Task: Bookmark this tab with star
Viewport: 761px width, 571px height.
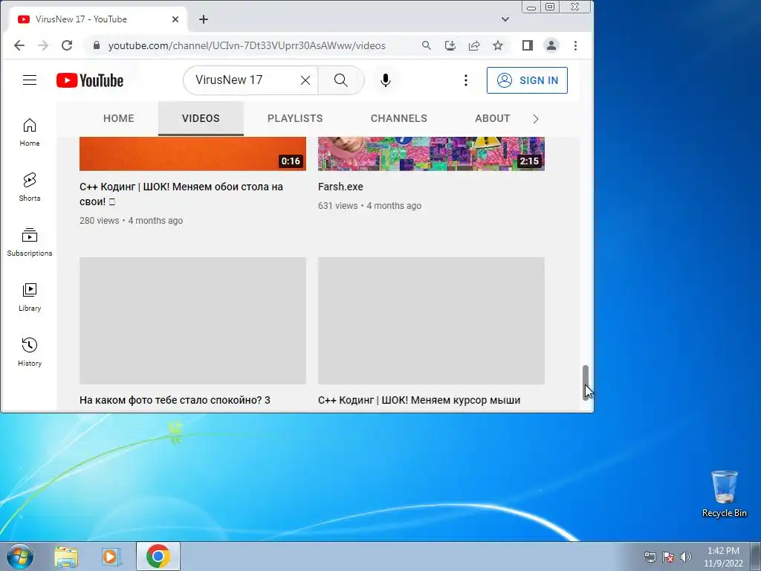Action: click(498, 45)
